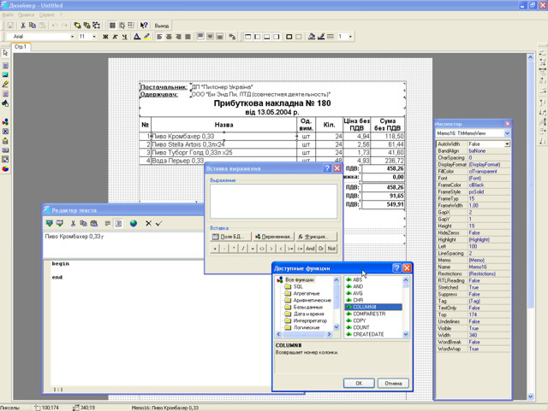The height and width of the screenshot is (411, 548).
Task: Click the italic formatting icon
Action: pyautogui.click(x=116, y=38)
